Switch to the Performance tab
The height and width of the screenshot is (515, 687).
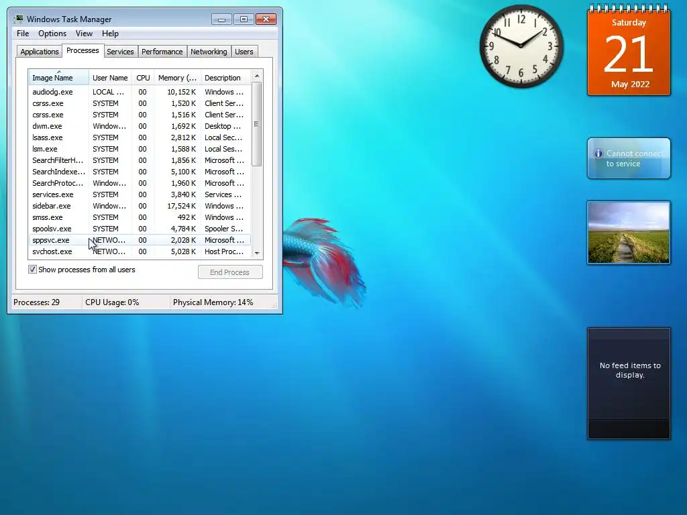tap(162, 52)
